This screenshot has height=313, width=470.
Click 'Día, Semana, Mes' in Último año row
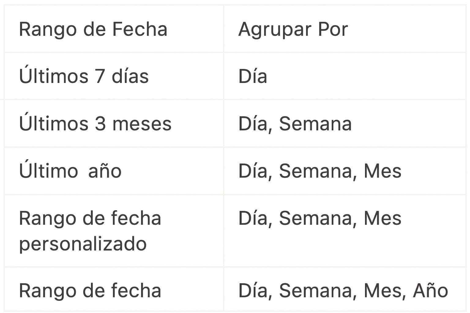click(345, 171)
